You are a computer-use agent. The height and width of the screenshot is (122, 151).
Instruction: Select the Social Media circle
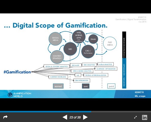[x=55, y=39]
